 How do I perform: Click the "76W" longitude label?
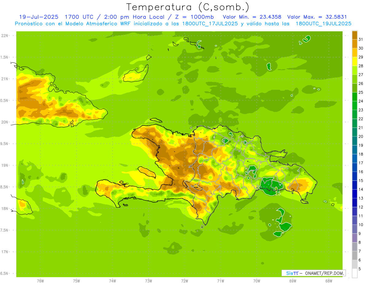tap(40, 281)
